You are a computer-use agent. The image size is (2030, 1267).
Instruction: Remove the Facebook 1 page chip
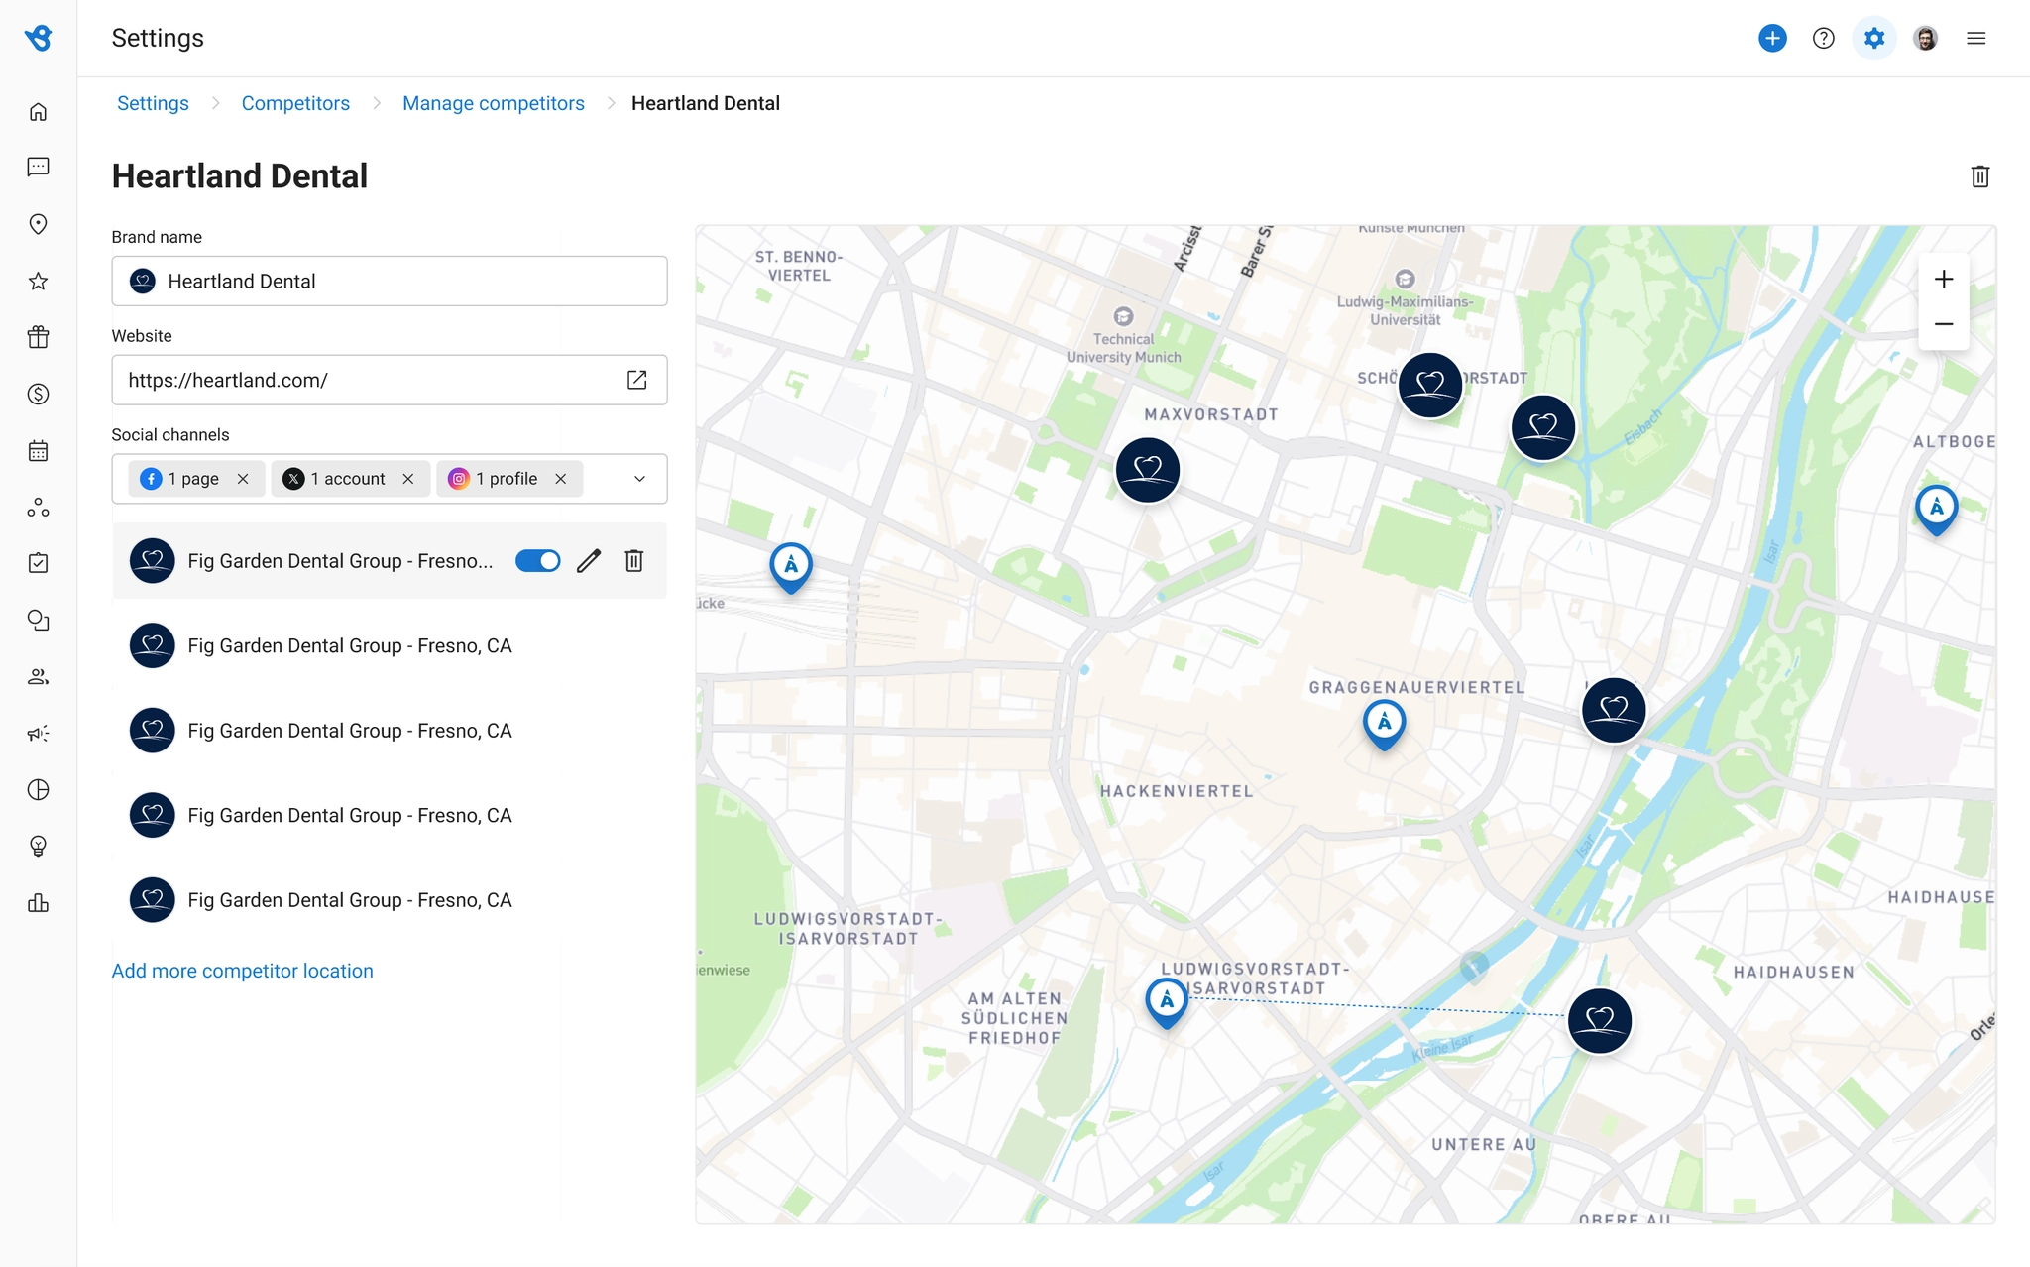(243, 479)
